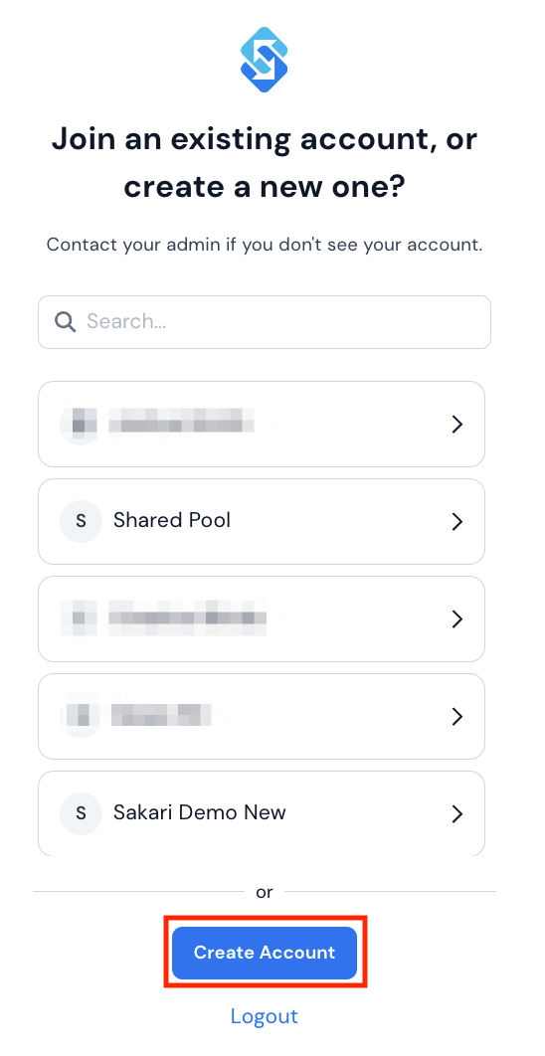The width and height of the screenshot is (545, 1056).
Task: Select blurred account name above Sakari Demo New
Action: pos(161,714)
